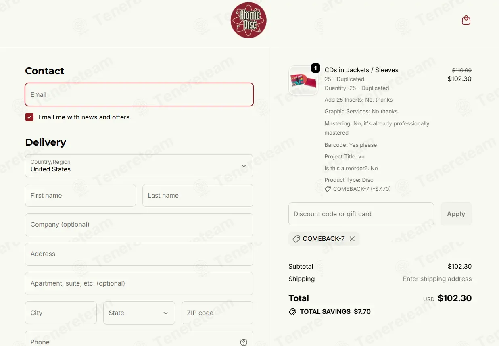This screenshot has height=346, width=499.
Task: Click the phone field help question icon
Action: pos(244,342)
